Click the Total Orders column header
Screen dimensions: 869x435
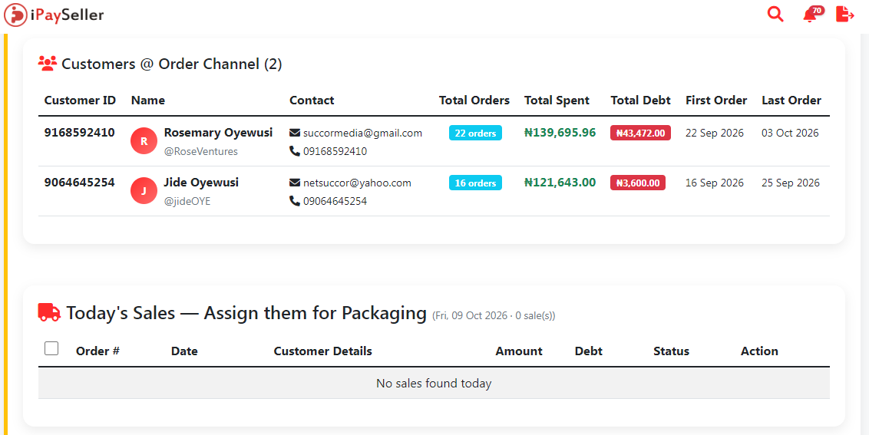[474, 101]
